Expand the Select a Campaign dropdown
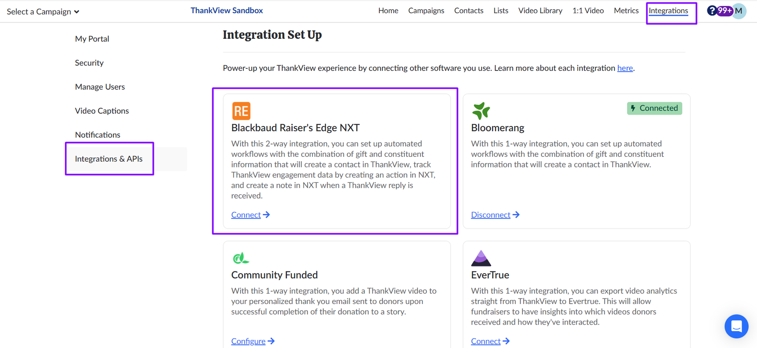This screenshot has width=757, height=348. pos(43,11)
